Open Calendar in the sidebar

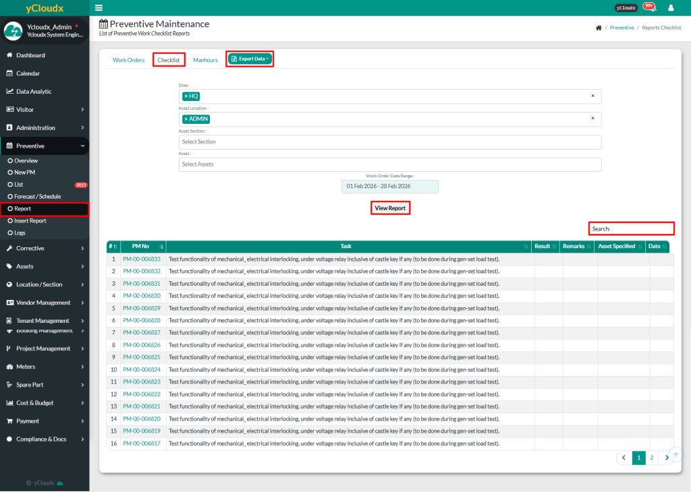(28, 73)
